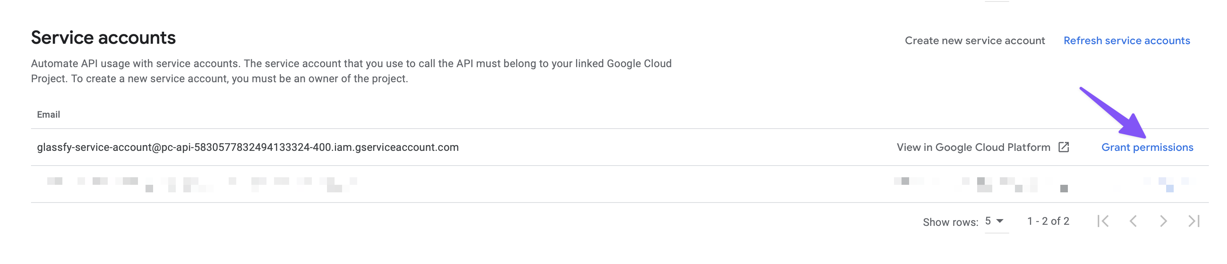Click the rows-per-page value 5
Image resolution: width=1227 pixels, height=264 pixels.
(988, 221)
